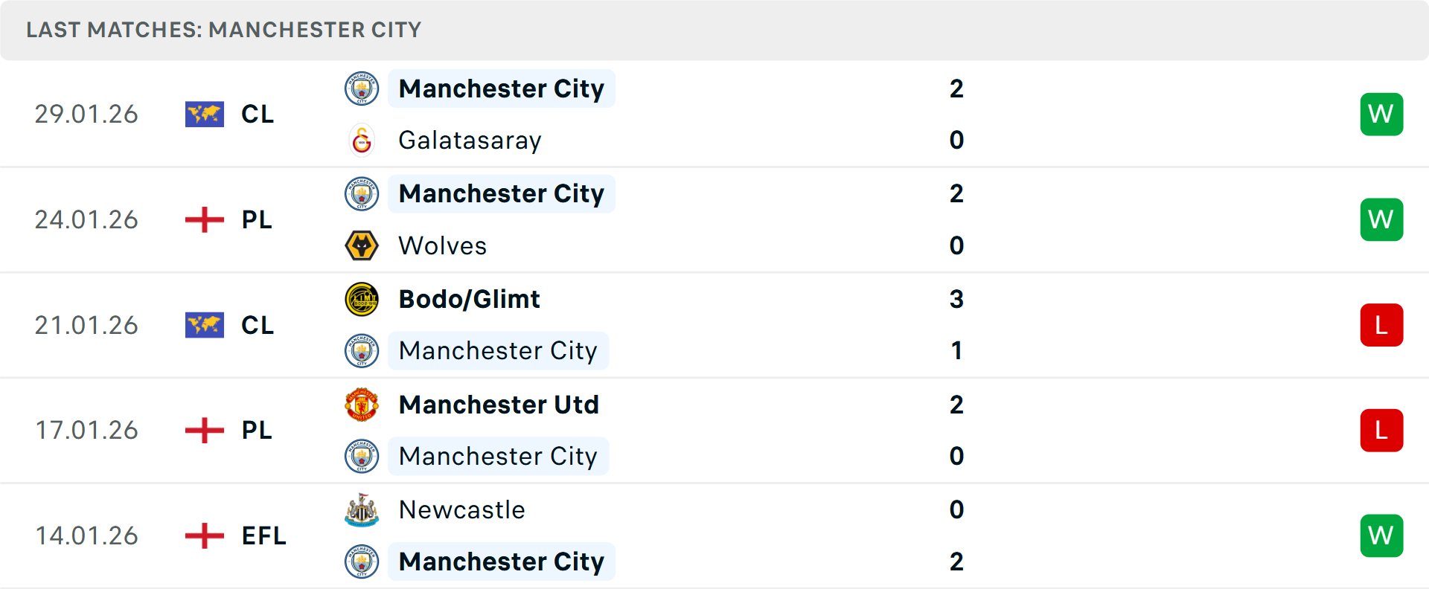Image resolution: width=1429 pixels, height=589 pixels.
Task: Click Manchester City crest in Galatasaray match
Action: pos(362,88)
